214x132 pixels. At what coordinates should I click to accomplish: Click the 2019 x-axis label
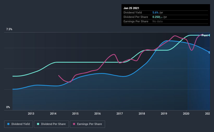click(164, 114)
